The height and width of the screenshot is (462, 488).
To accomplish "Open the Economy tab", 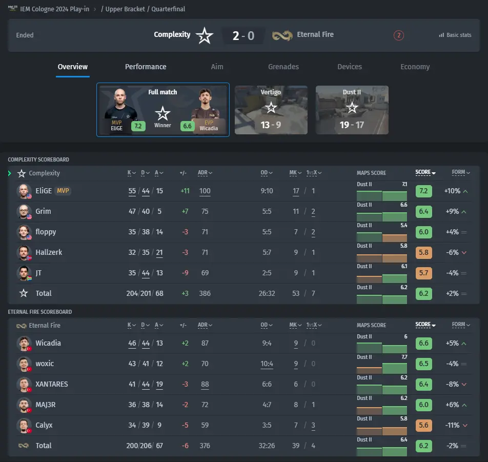I will click(415, 67).
